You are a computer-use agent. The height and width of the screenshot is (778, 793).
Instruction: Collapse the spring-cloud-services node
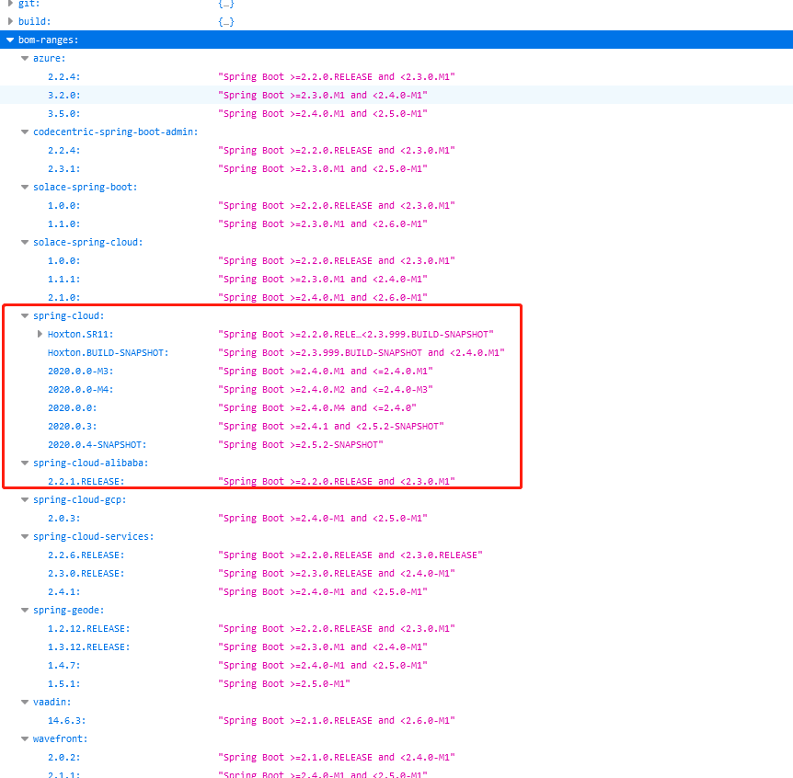[x=25, y=536]
